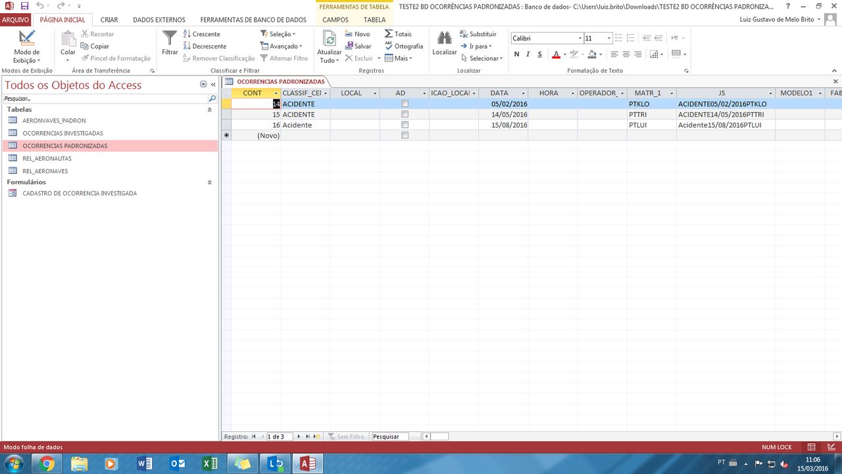Toggle AD checkbox for record 14
The height and width of the screenshot is (474, 842).
point(405,104)
